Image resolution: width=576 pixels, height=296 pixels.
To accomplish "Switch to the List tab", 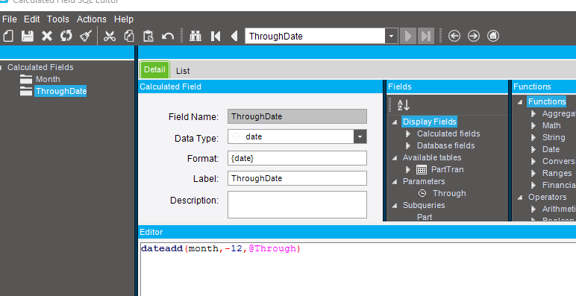I will (x=183, y=71).
